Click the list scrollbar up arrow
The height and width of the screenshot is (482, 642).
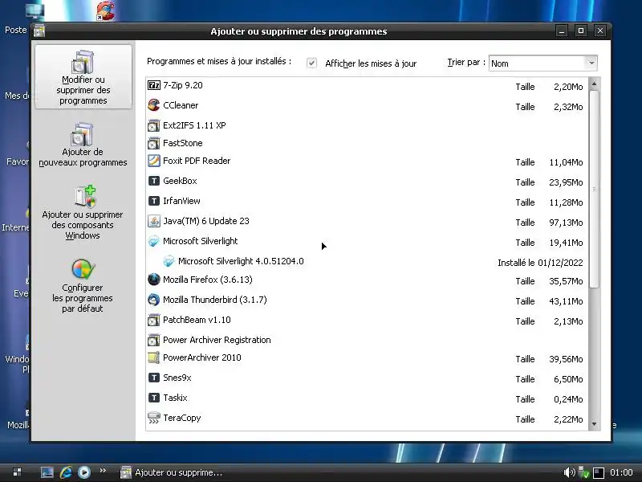click(x=594, y=84)
